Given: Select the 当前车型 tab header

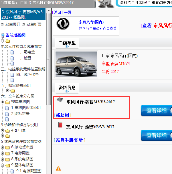Looking at the screenshot, I should click(x=67, y=43).
